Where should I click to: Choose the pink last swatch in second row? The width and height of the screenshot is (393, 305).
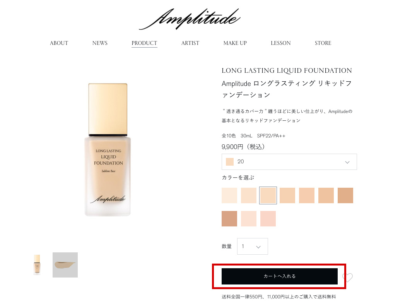[x=268, y=219]
